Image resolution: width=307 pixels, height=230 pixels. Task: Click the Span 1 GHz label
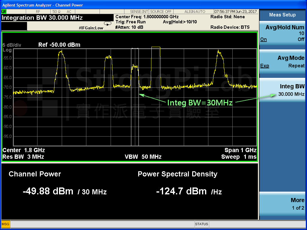click(x=240, y=150)
